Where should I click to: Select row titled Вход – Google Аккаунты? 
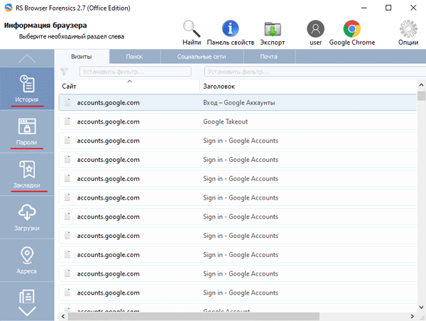tap(238, 102)
